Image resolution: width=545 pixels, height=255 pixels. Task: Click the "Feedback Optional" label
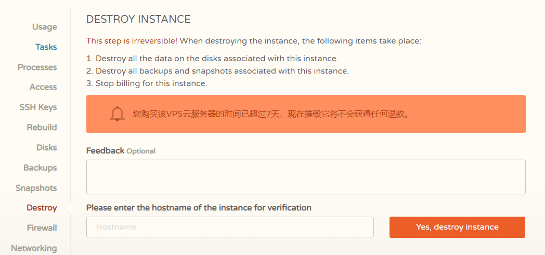coord(121,151)
